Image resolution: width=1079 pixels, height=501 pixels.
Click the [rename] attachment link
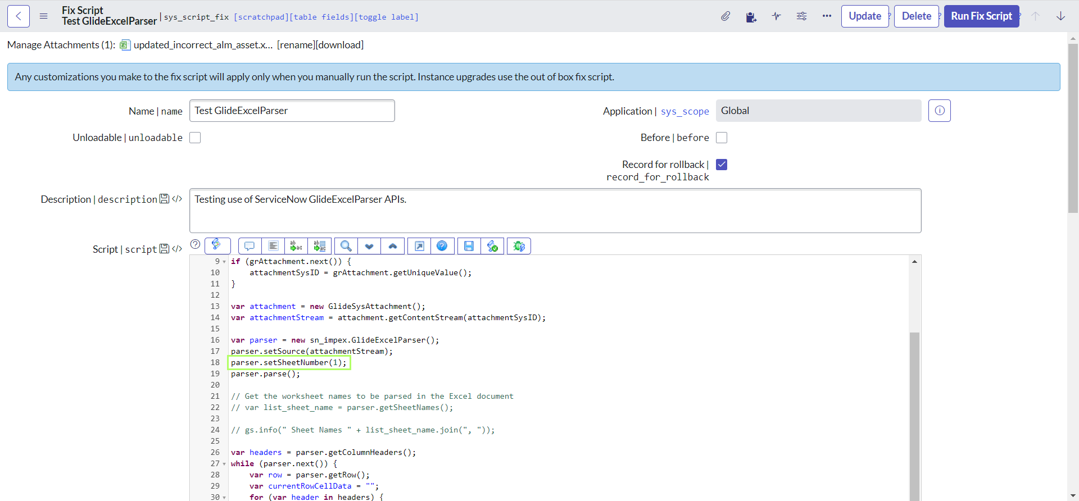pyautogui.click(x=297, y=45)
